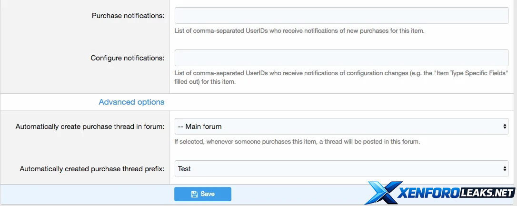517x206 pixels.
Task: Click the '-- Main forum' selected value
Action: pos(199,127)
